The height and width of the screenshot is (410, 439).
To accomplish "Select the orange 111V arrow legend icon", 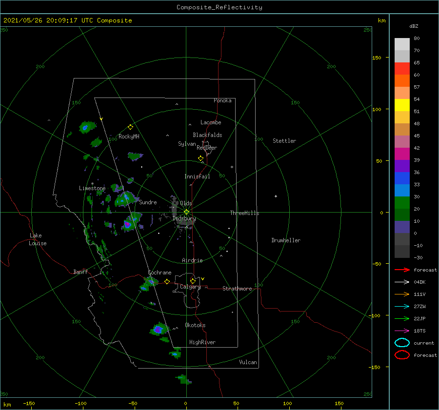I will point(402,294).
